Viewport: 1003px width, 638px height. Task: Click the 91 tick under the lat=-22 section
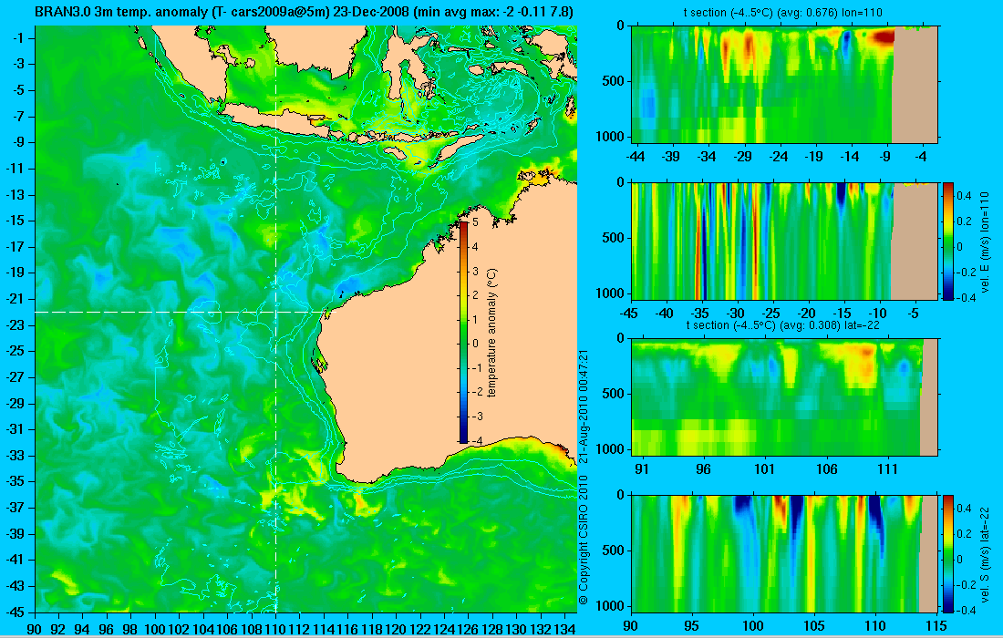pos(642,469)
